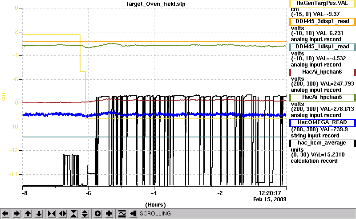Click the (Hours) x-axis label
The image size is (356, 219).
[x=155, y=205]
